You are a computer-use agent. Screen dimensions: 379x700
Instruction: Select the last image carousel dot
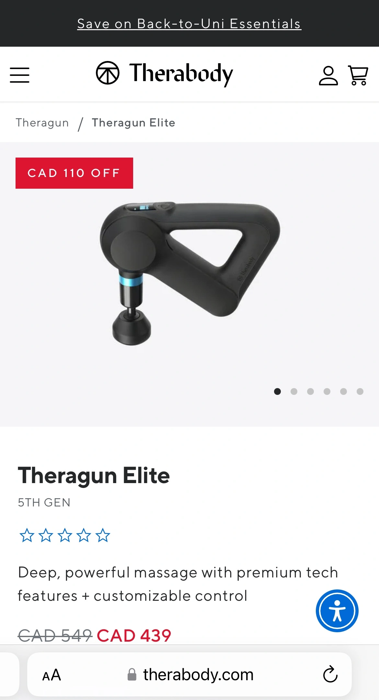pos(360,391)
